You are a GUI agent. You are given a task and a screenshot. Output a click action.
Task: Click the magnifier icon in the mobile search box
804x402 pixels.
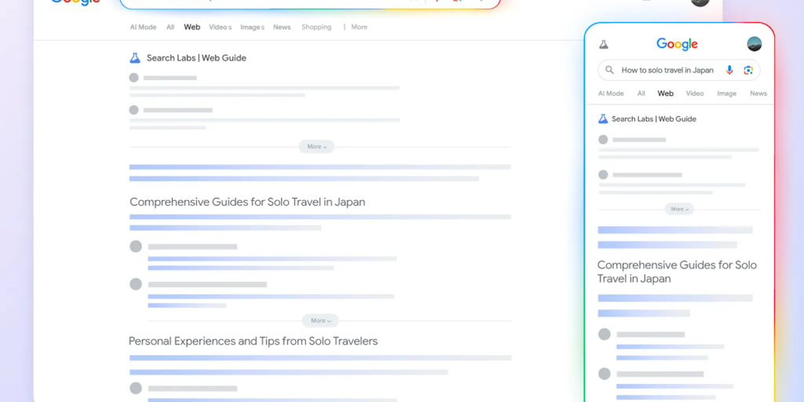(609, 70)
